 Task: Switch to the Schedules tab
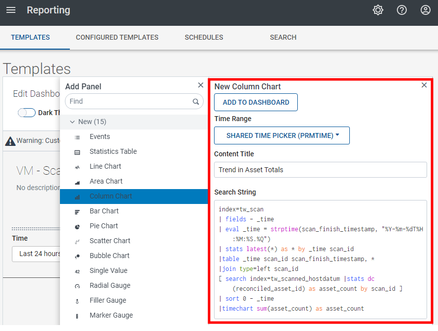click(204, 37)
